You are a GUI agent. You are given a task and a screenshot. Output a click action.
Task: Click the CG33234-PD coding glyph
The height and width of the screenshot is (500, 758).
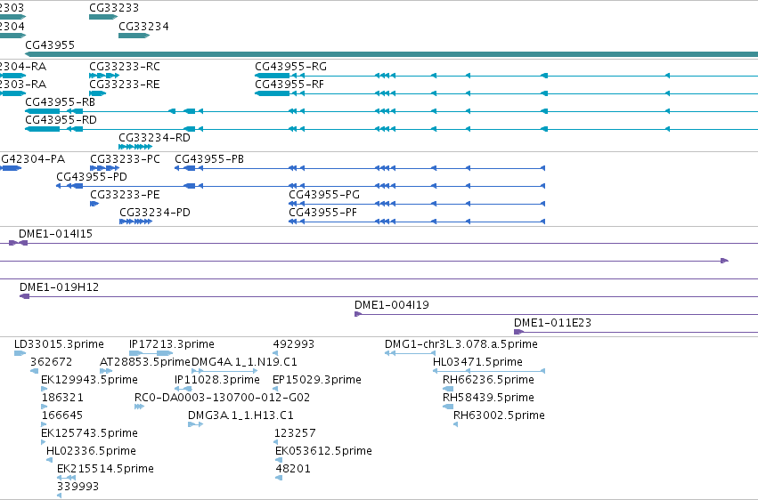click(x=136, y=222)
